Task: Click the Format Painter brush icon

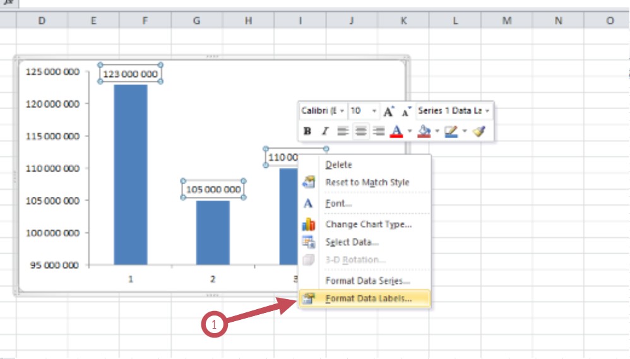Action: [x=480, y=131]
